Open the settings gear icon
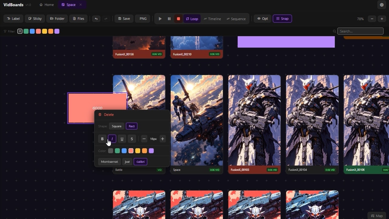This screenshot has height=219, width=389. 382,5
